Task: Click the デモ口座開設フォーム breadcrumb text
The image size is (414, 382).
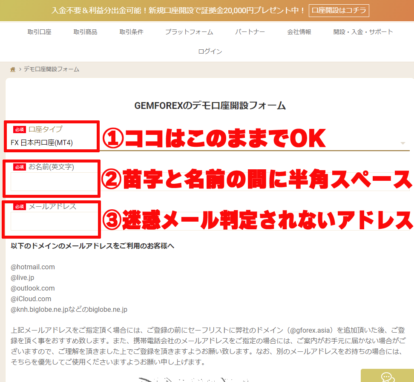Action: tap(52, 69)
